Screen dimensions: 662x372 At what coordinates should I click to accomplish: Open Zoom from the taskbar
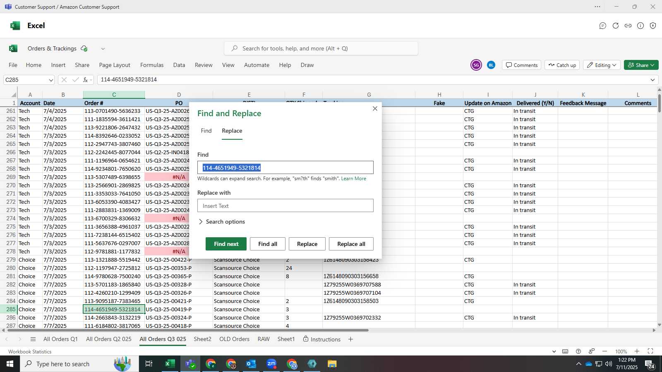tap(271, 364)
